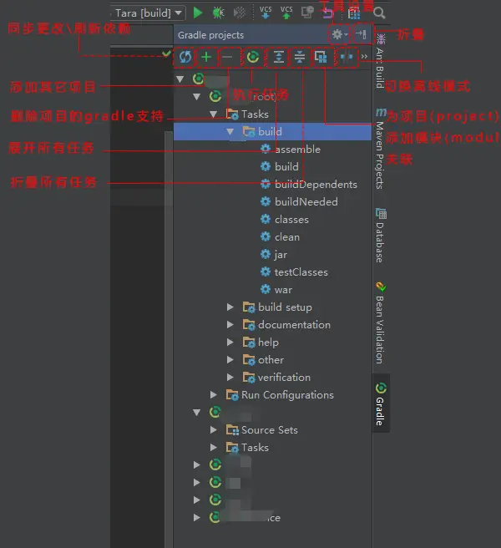Detach external project with minus icon
Viewport: 501px width, 548px height.
227,57
